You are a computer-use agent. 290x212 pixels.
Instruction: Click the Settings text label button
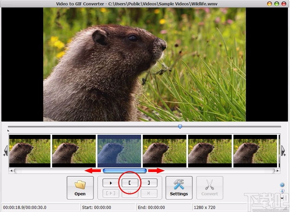[x=179, y=194]
